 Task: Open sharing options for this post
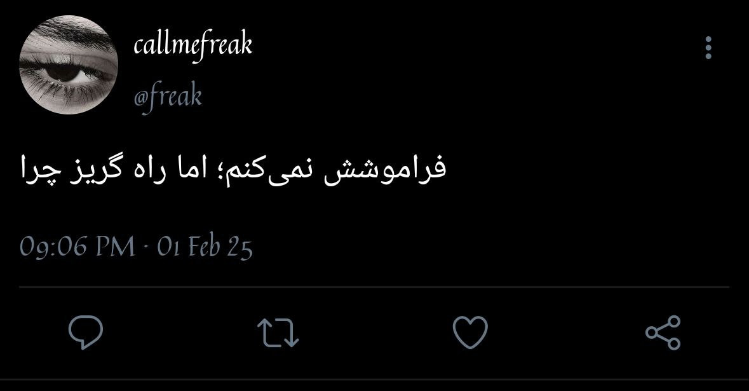coord(663,333)
